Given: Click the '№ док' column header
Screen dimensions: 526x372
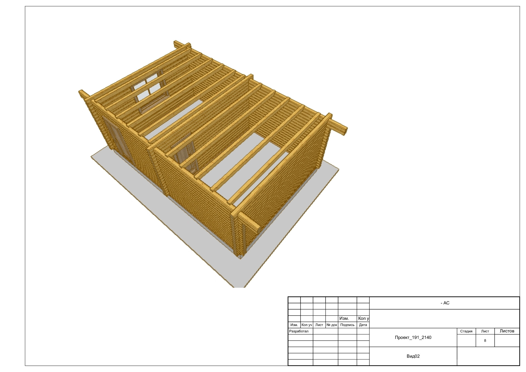Looking at the screenshot, I should pos(331,325).
